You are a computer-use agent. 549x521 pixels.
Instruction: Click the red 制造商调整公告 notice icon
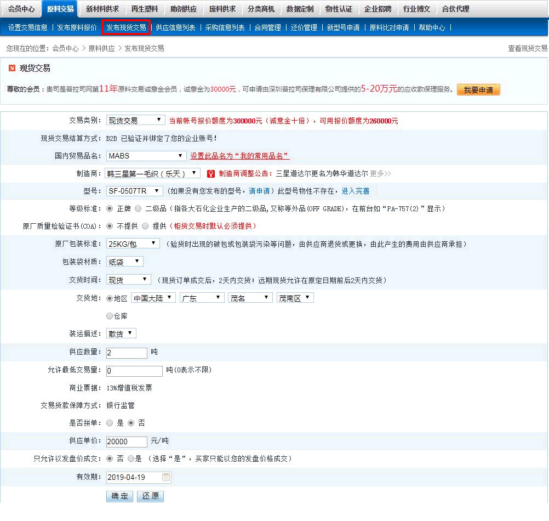[211, 173]
